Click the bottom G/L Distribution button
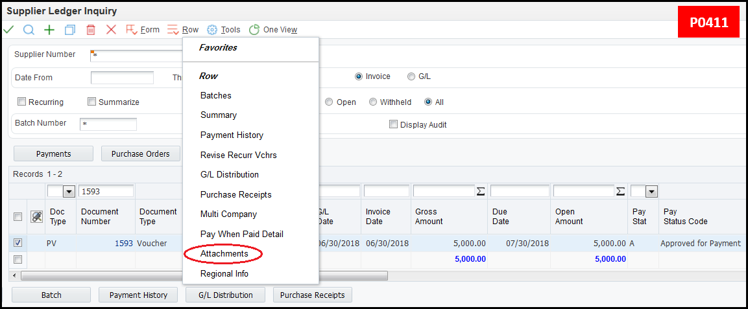This screenshot has width=748, height=309. tap(226, 295)
